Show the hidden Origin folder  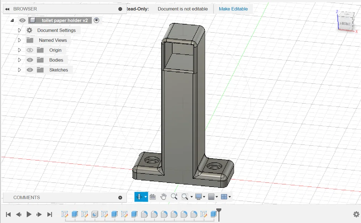pos(30,50)
